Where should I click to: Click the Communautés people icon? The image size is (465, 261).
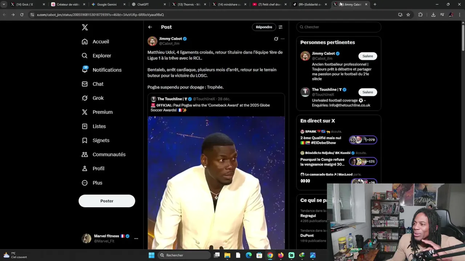pyautogui.click(x=85, y=155)
